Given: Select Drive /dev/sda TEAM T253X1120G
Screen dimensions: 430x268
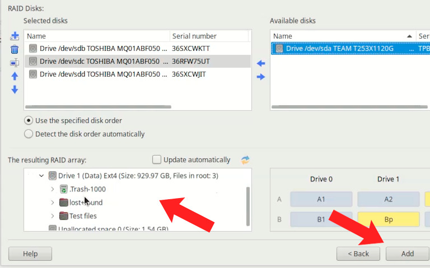Looking at the screenshot, I should click(350, 49).
